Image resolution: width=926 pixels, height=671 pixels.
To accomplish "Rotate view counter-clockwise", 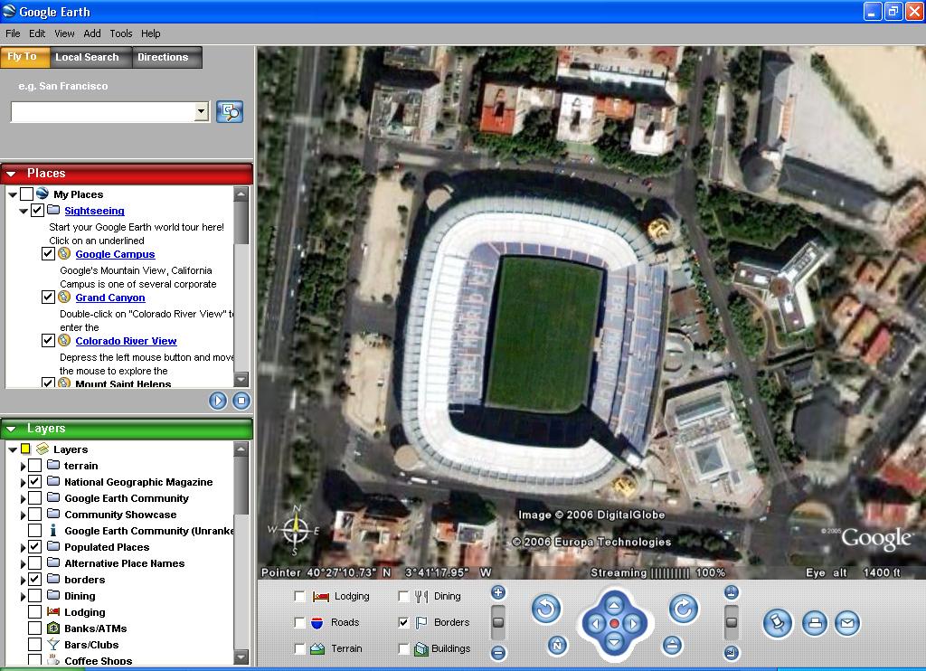I will pos(545,609).
